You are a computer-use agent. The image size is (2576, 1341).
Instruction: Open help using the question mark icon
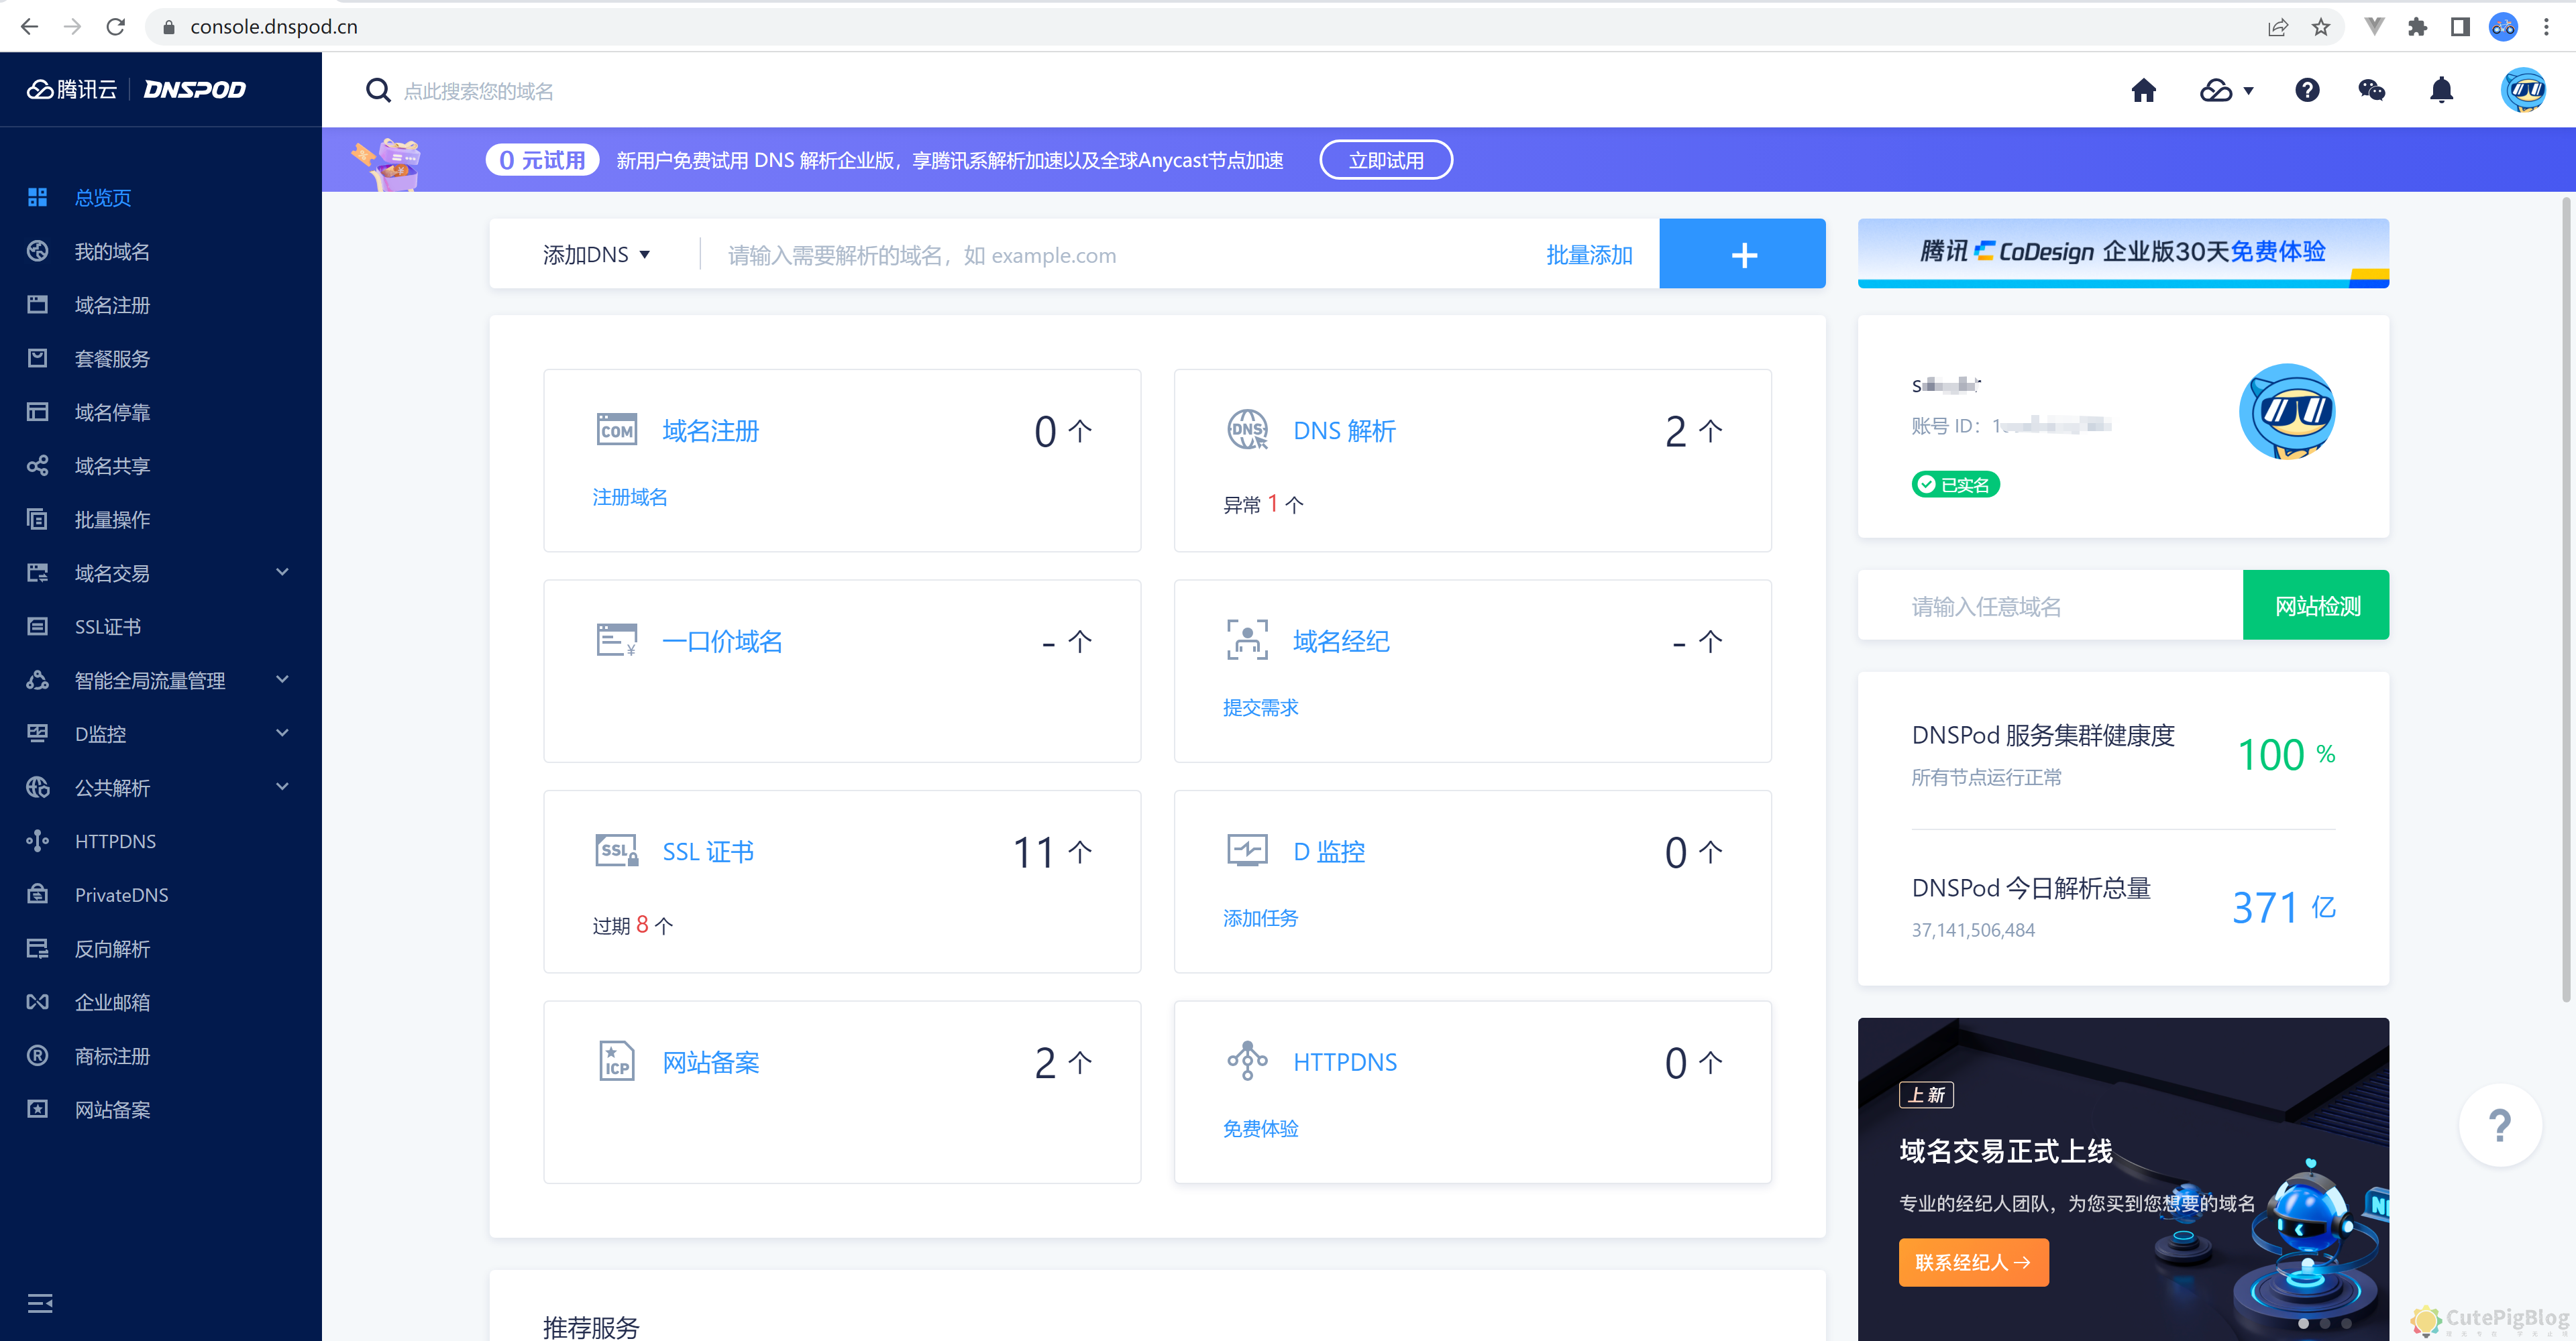tap(2307, 90)
